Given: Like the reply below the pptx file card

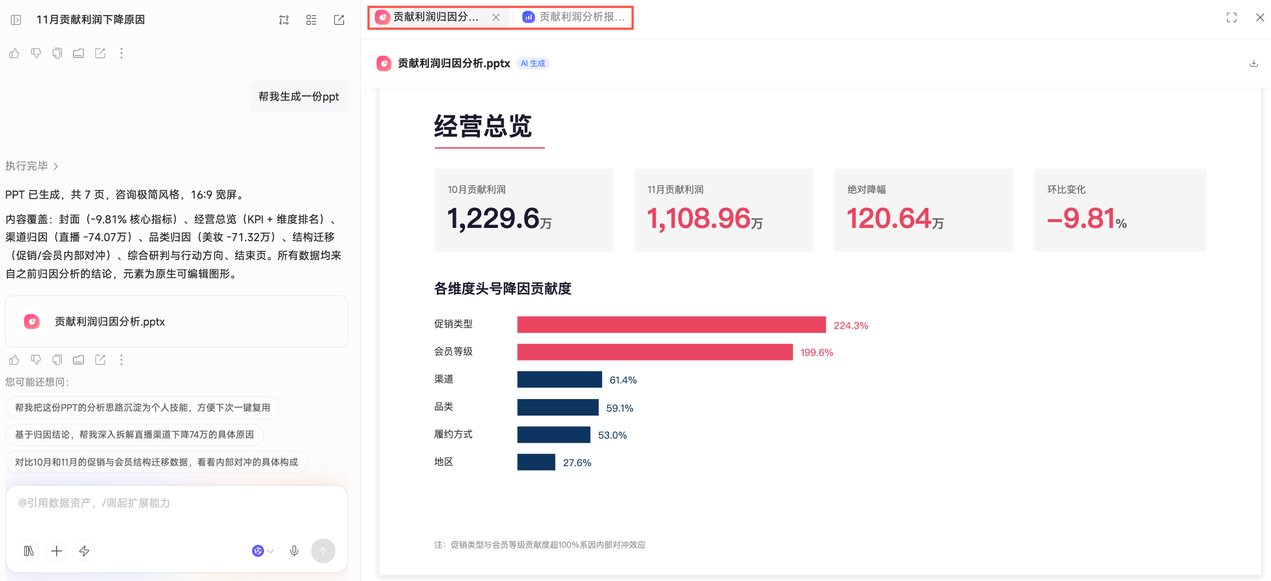Looking at the screenshot, I should (14, 360).
